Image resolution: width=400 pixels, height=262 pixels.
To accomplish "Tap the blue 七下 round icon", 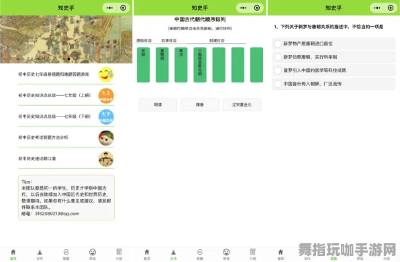I will [x=106, y=117].
